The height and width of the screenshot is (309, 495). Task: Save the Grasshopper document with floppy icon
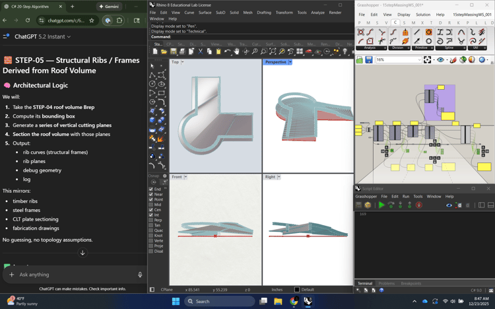[x=368, y=60]
